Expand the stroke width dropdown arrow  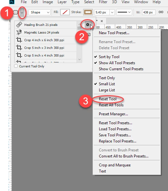tap(112, 12)
